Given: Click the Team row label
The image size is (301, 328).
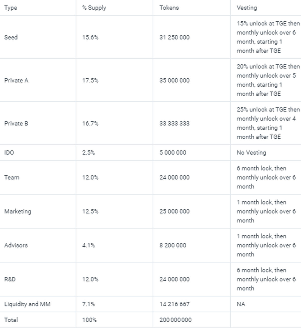Looking at the screenshot, I should pyautogui.click(x=12, y=178).
